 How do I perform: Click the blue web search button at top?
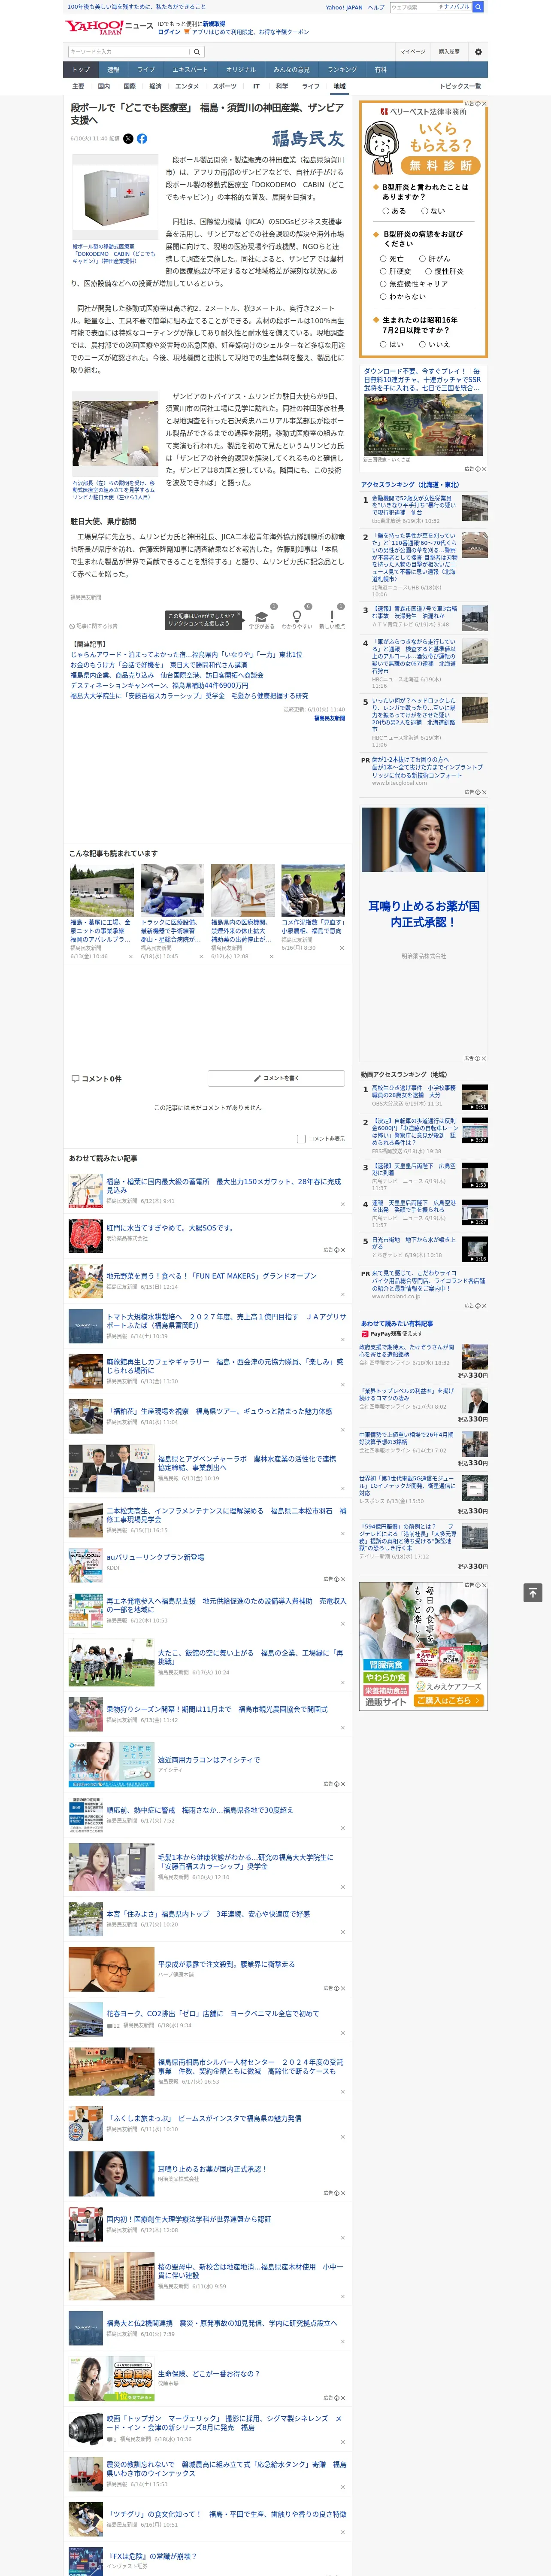pos(478,7)
